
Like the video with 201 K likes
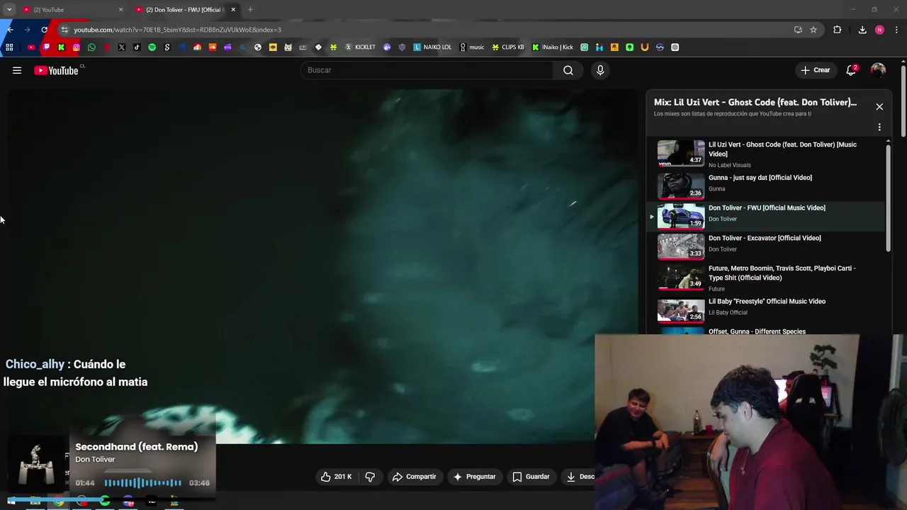coord(336,477)
